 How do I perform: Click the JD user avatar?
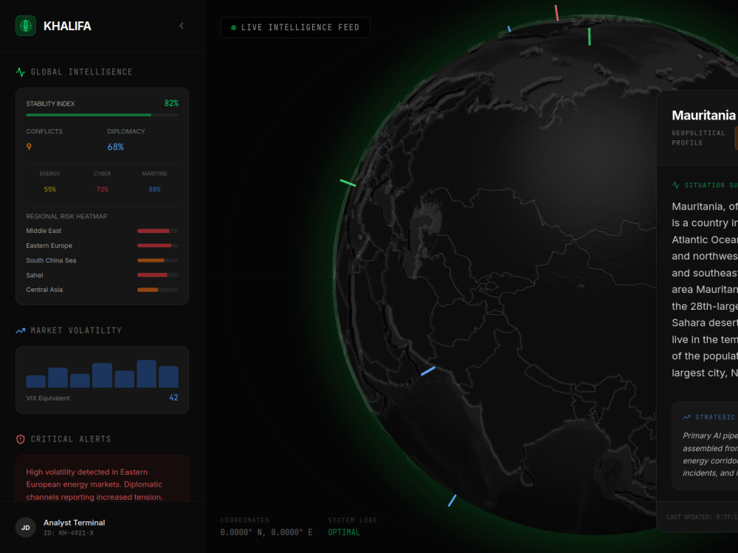click(25, 528)
